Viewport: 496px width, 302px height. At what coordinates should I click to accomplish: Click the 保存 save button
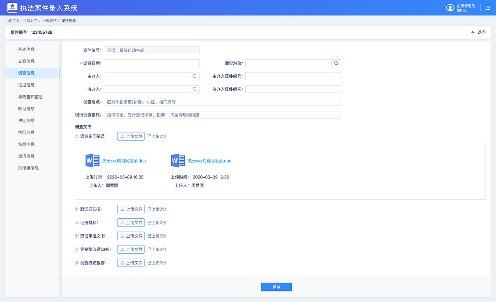coord(276,287)
